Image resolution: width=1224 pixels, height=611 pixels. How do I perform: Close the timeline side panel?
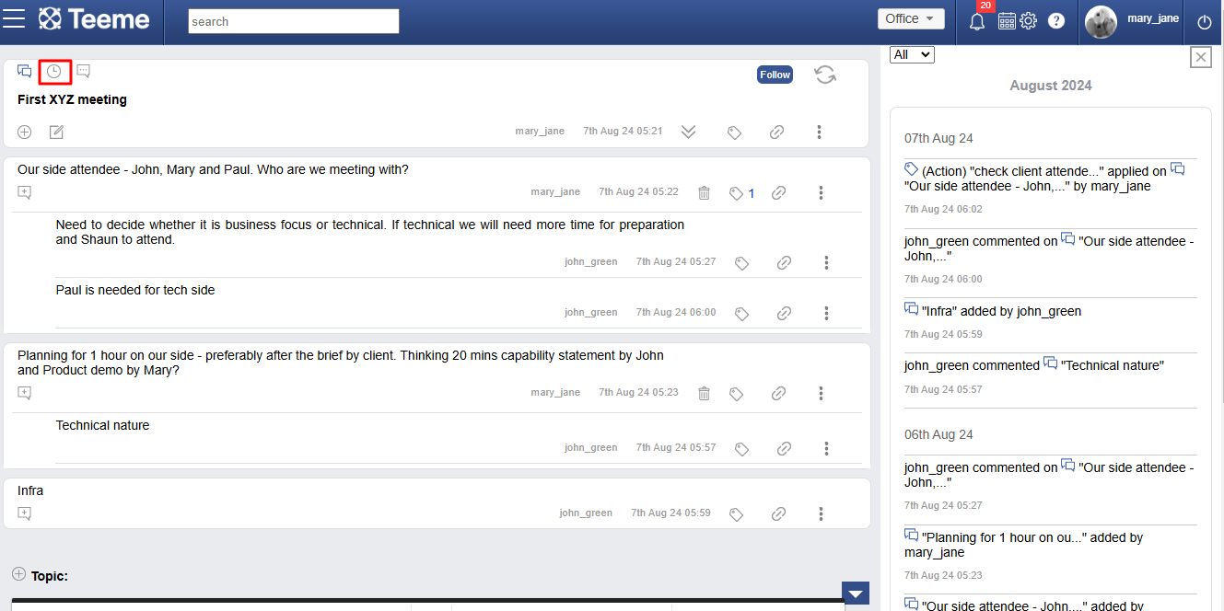(x=1201, y=57)
